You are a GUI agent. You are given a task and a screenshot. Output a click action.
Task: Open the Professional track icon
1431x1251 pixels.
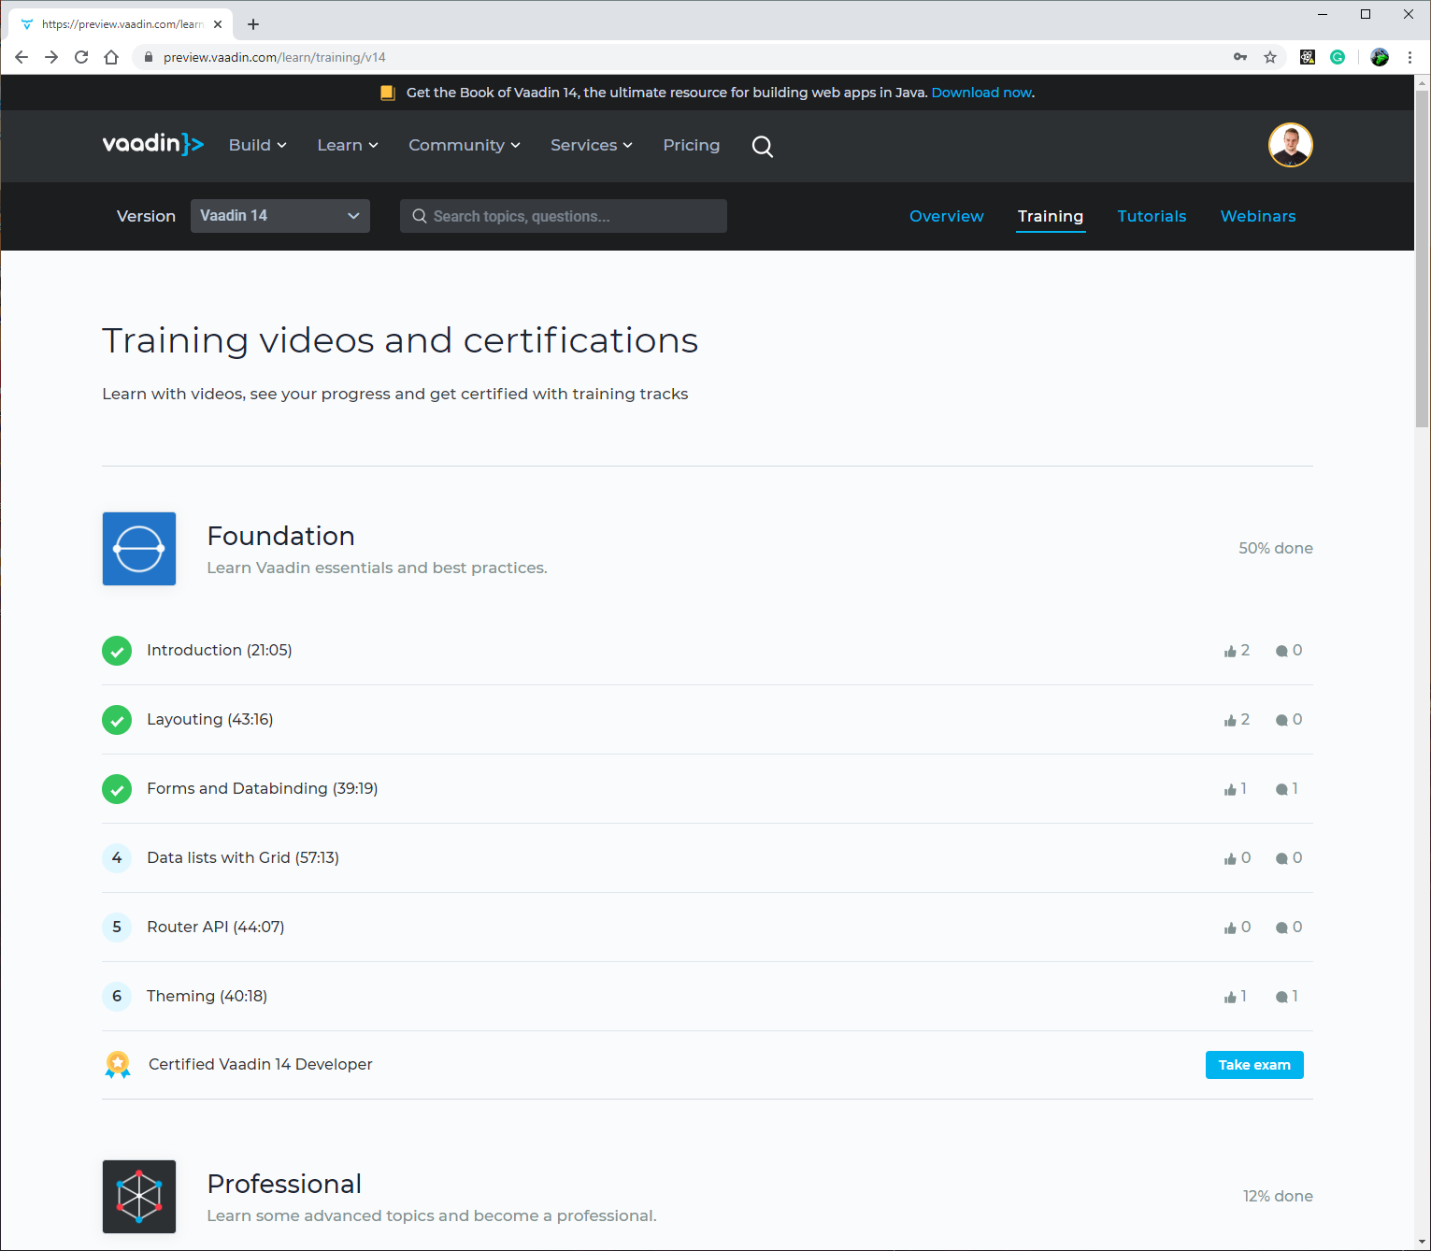pos(138,1197)
